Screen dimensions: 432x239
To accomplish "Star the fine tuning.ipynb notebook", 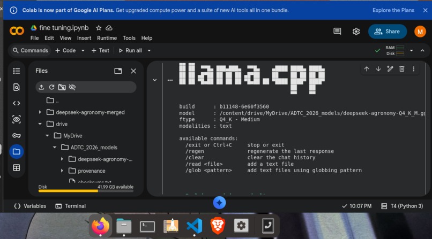I will 99,28.
